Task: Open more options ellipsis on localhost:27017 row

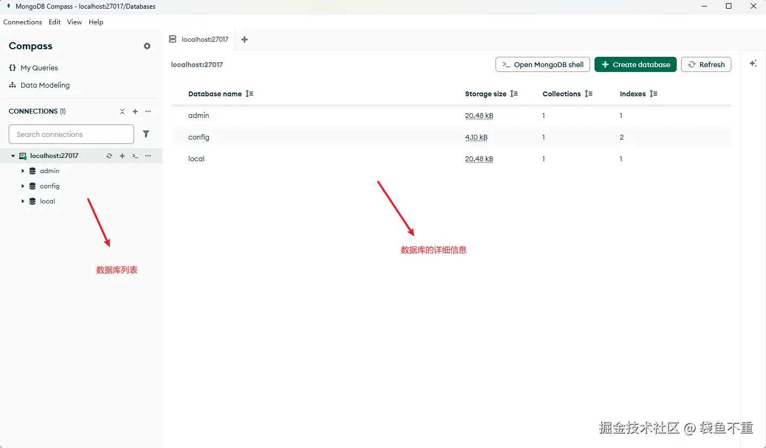Action: (148, 156)
